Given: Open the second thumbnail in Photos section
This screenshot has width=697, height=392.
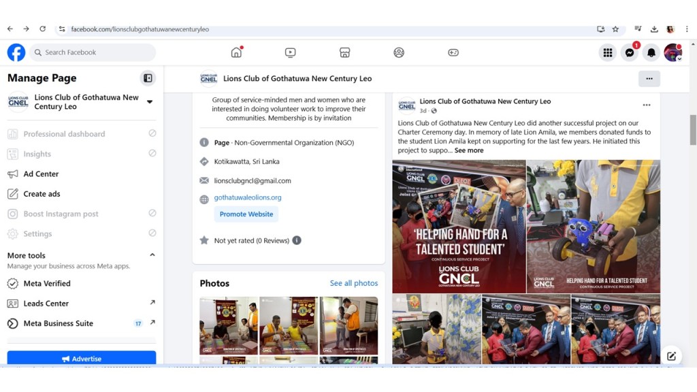Looking at the screenshot, I should click(289, 326).
